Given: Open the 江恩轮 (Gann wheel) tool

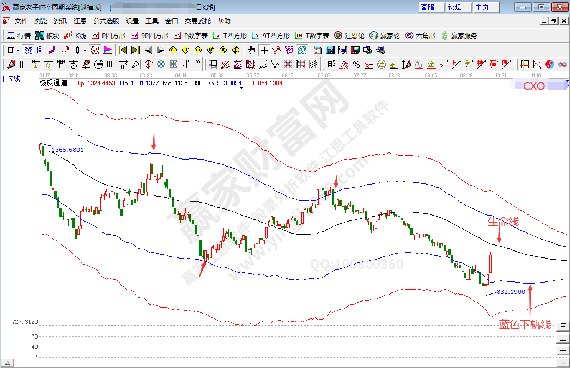Looking at the screenshot, I should pos(349,35).
